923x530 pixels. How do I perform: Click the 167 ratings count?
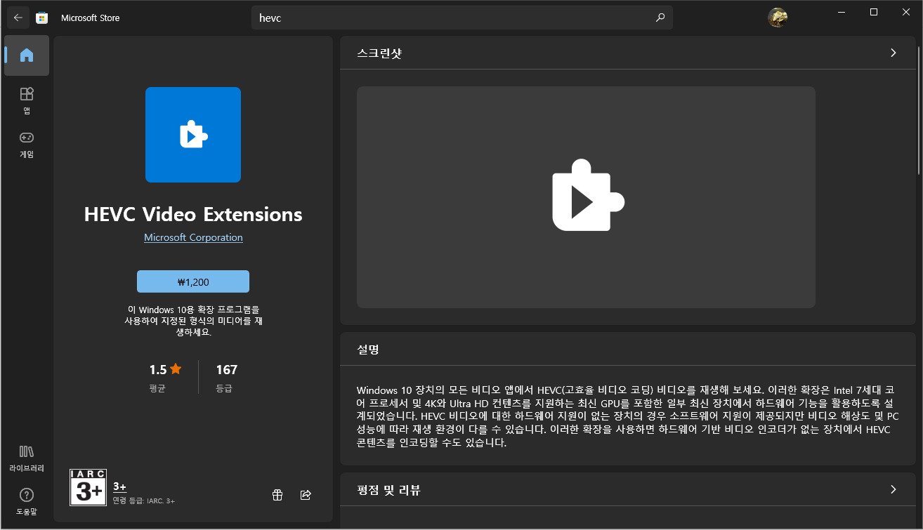pos(227,369)
